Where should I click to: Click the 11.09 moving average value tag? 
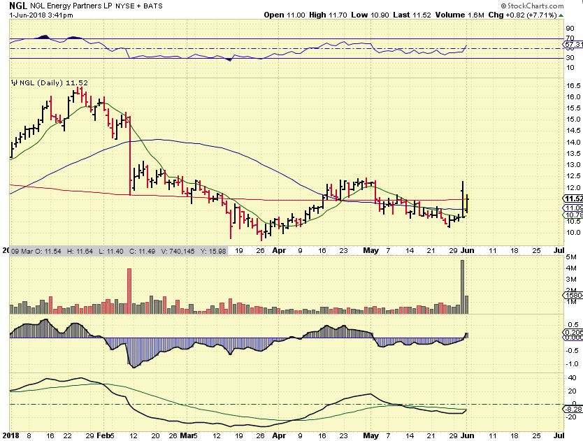tap(573, 208)
